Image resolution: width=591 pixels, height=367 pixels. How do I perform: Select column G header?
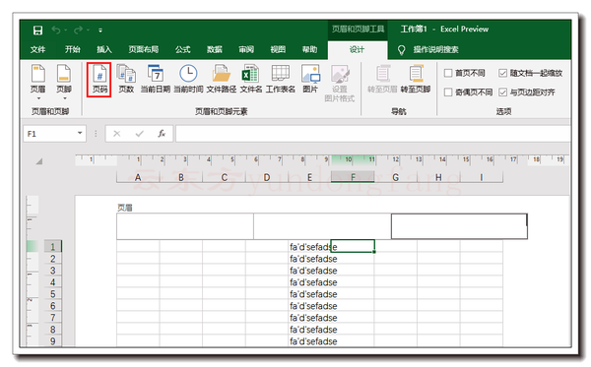click(395, 177)
